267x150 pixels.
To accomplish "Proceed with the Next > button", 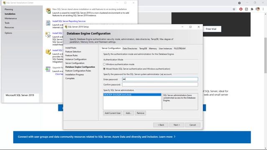I will tap(176, 125).
